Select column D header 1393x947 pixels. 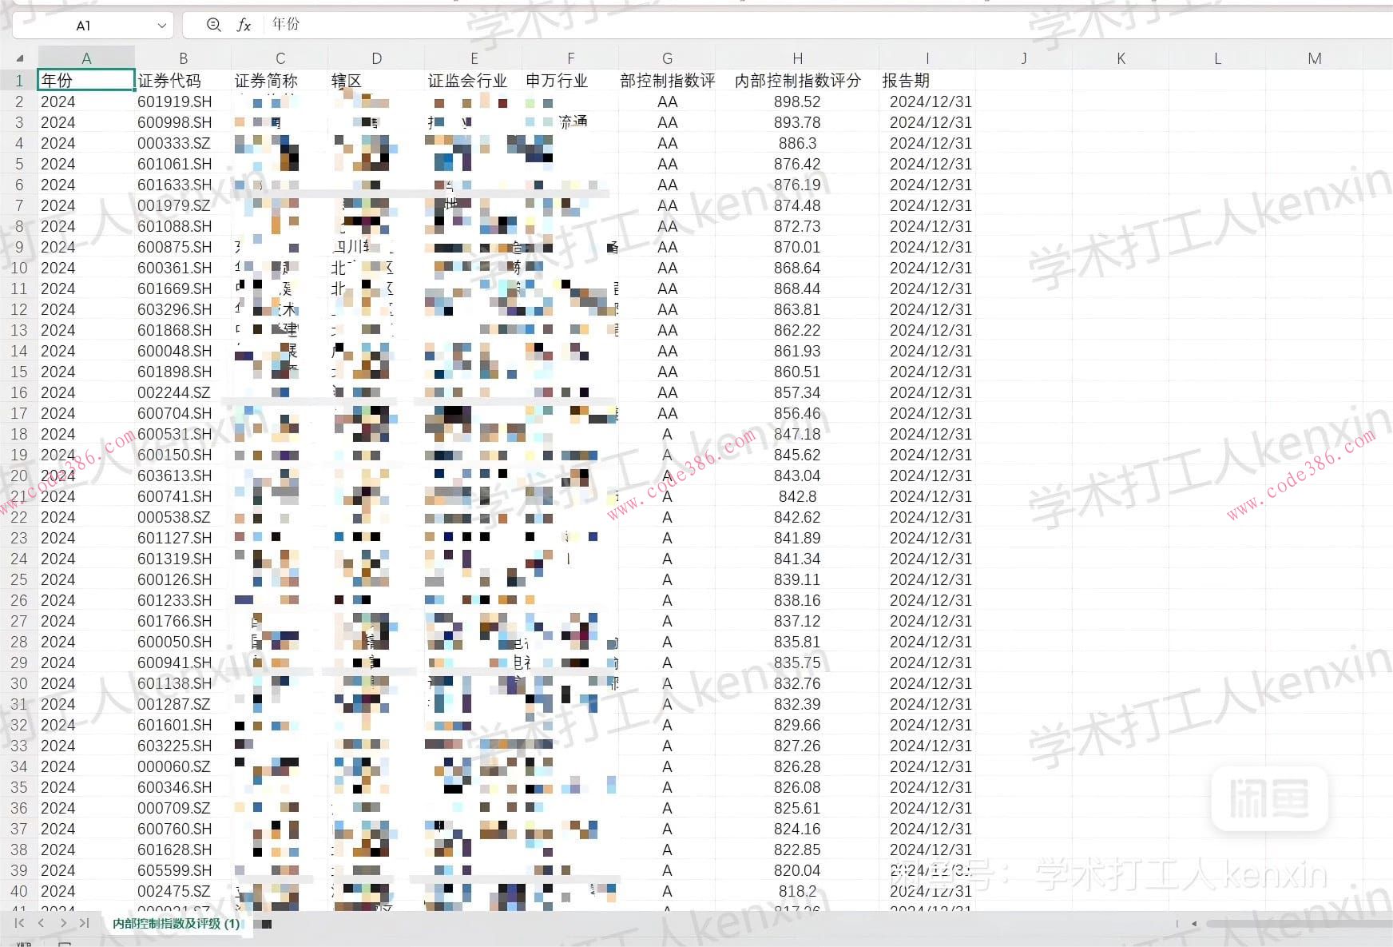pos(376,58)
